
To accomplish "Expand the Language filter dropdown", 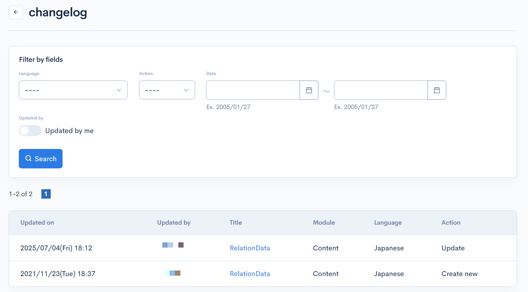I will [73, 90].
